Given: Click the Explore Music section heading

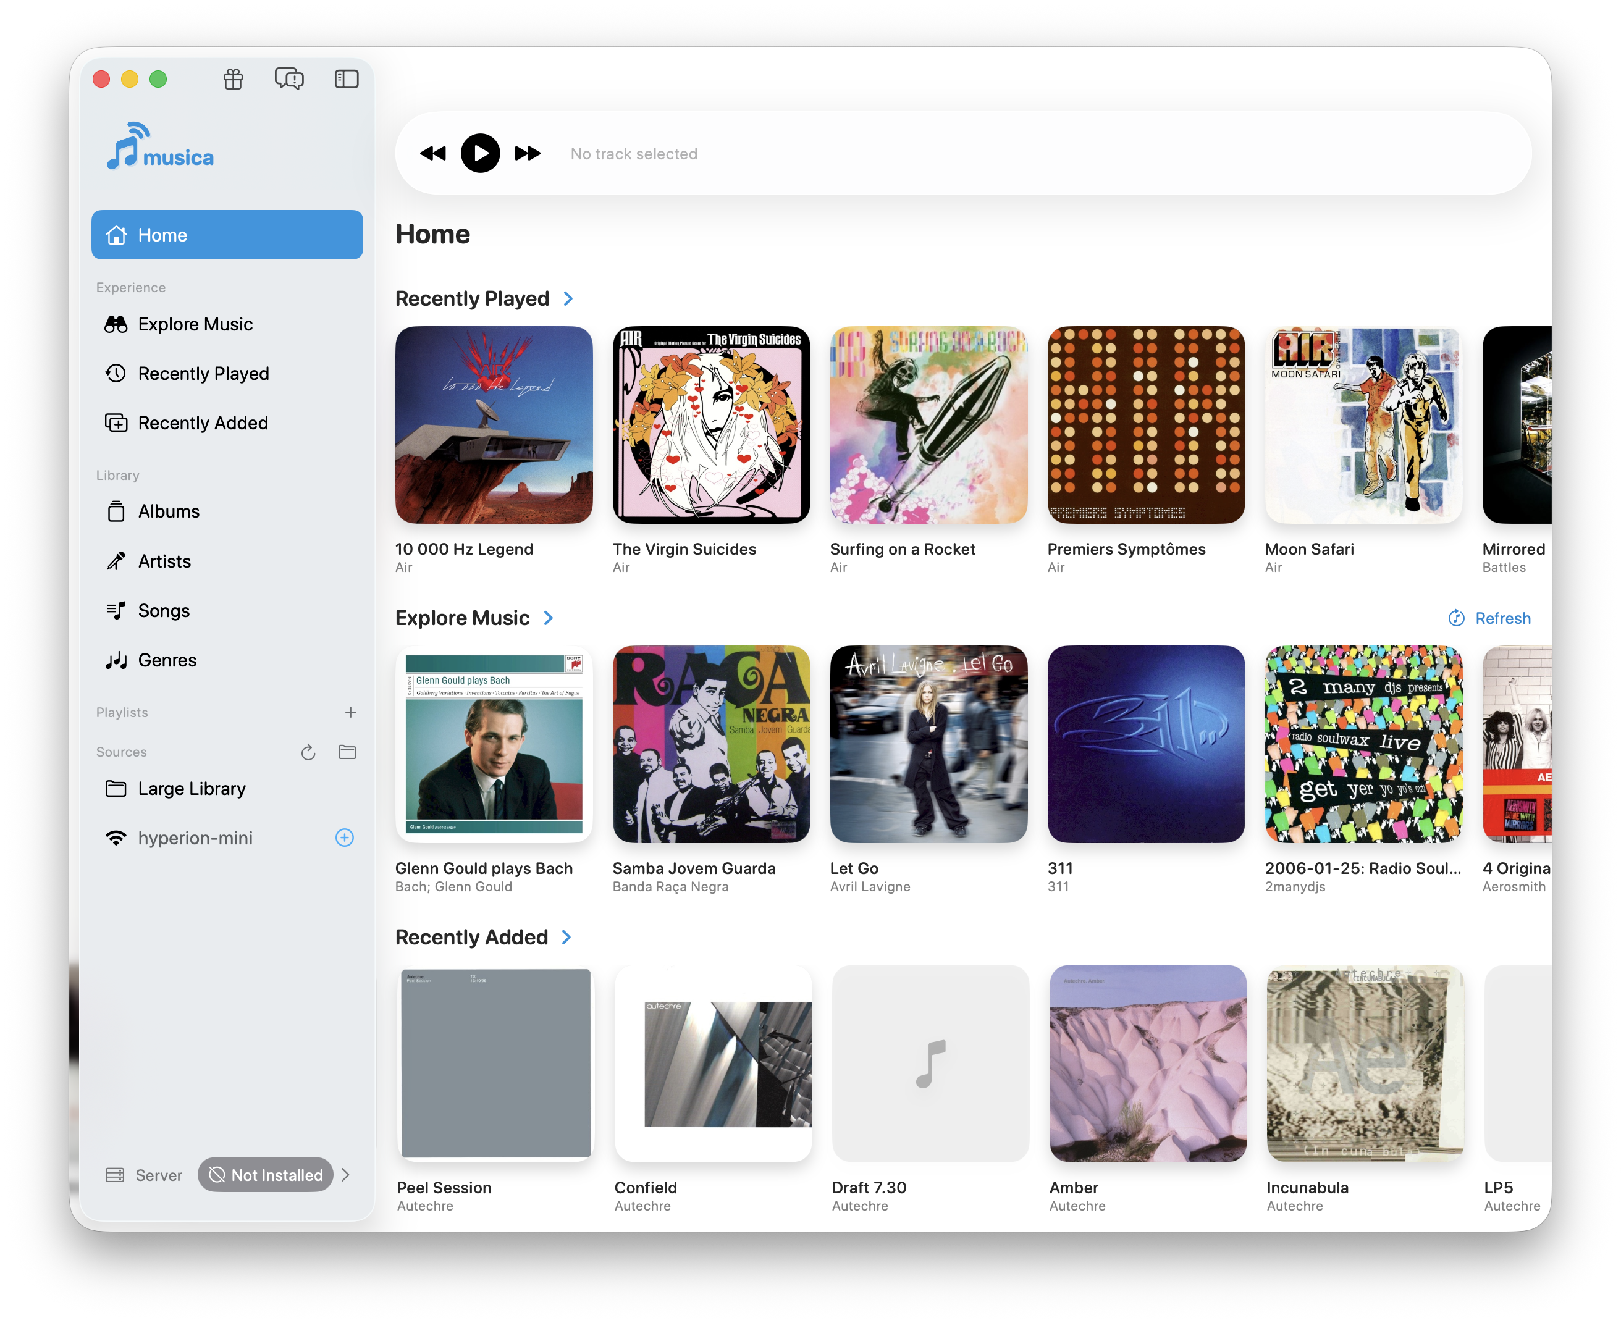Looking at the screenshot, I should pos(463,618).
